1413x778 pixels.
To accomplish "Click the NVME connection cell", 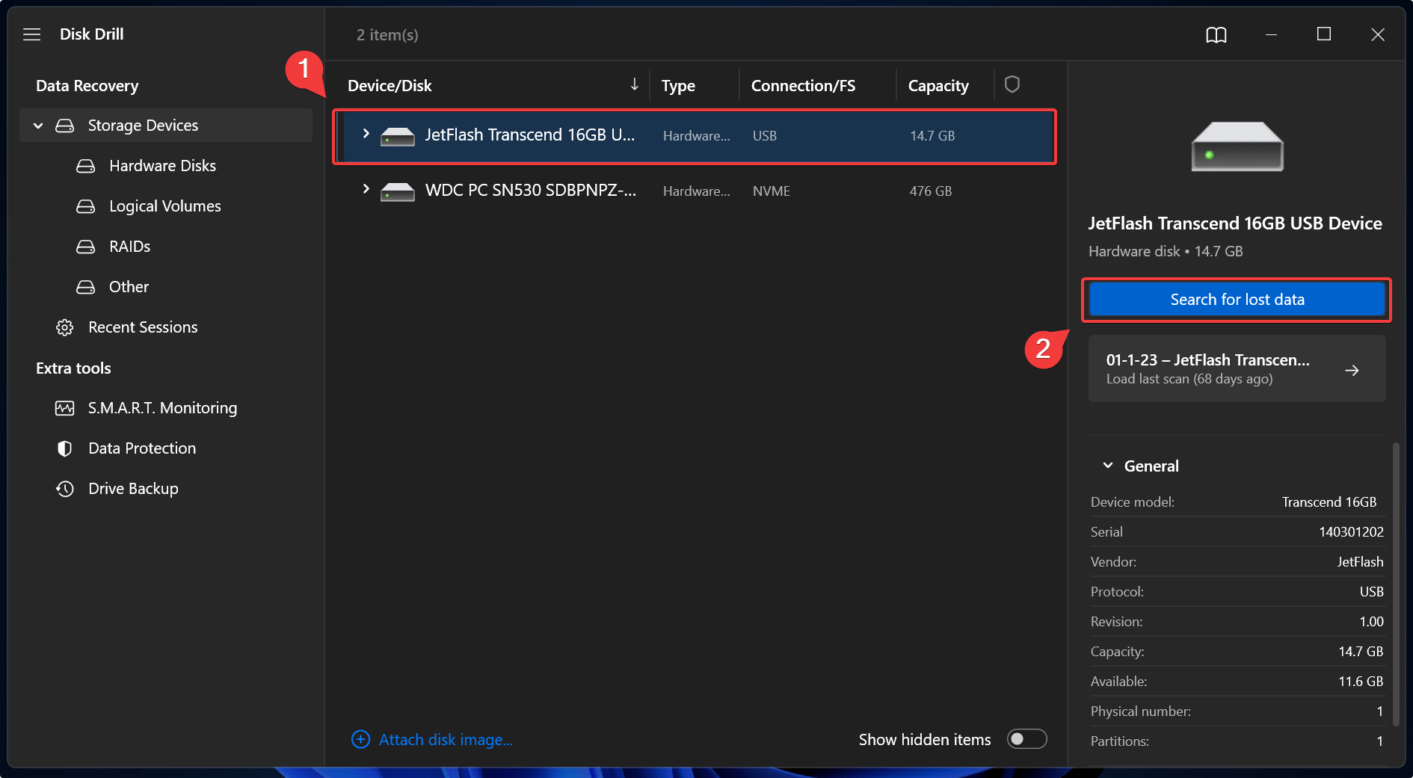I will coord(771,191).
